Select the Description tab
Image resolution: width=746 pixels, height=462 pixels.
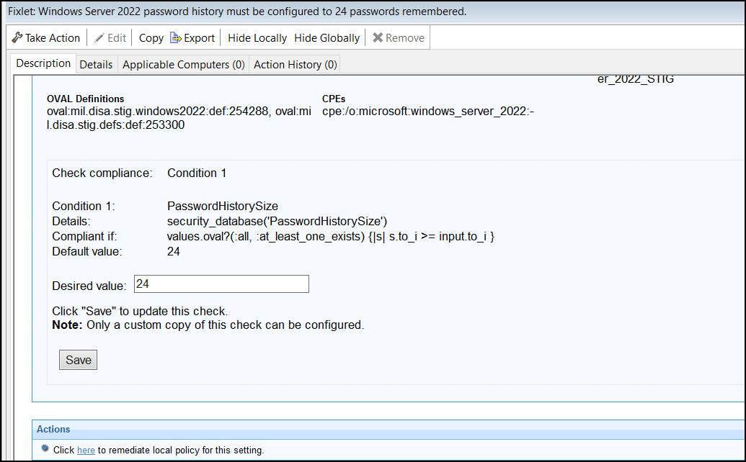[43, 63]
